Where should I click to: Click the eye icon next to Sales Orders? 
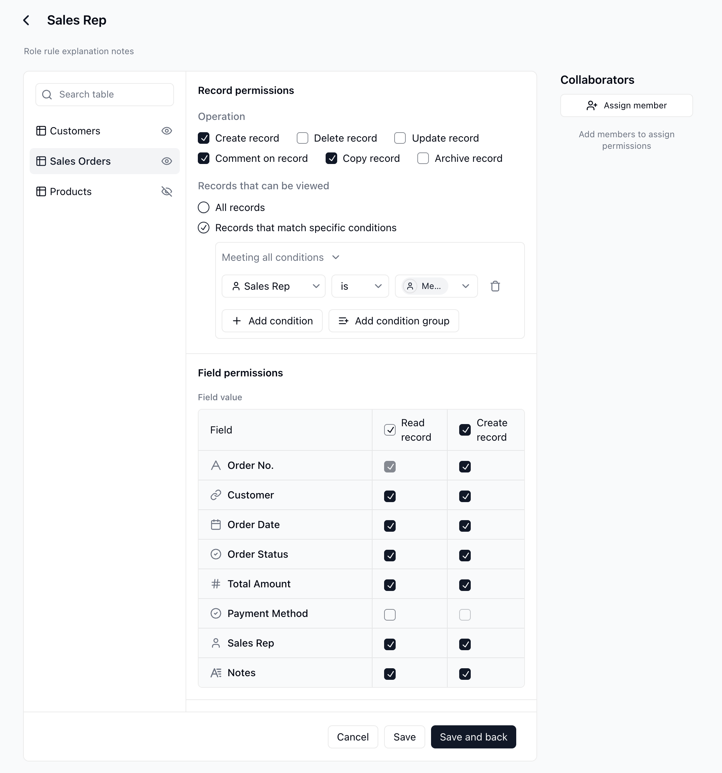point(167,161)
